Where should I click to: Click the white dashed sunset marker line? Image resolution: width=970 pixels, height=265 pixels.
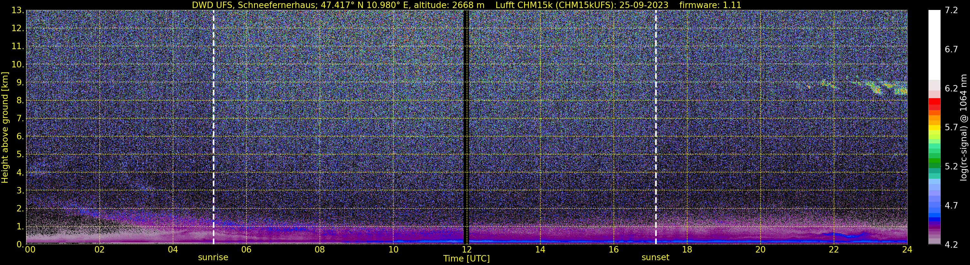(x=655, y=127)
